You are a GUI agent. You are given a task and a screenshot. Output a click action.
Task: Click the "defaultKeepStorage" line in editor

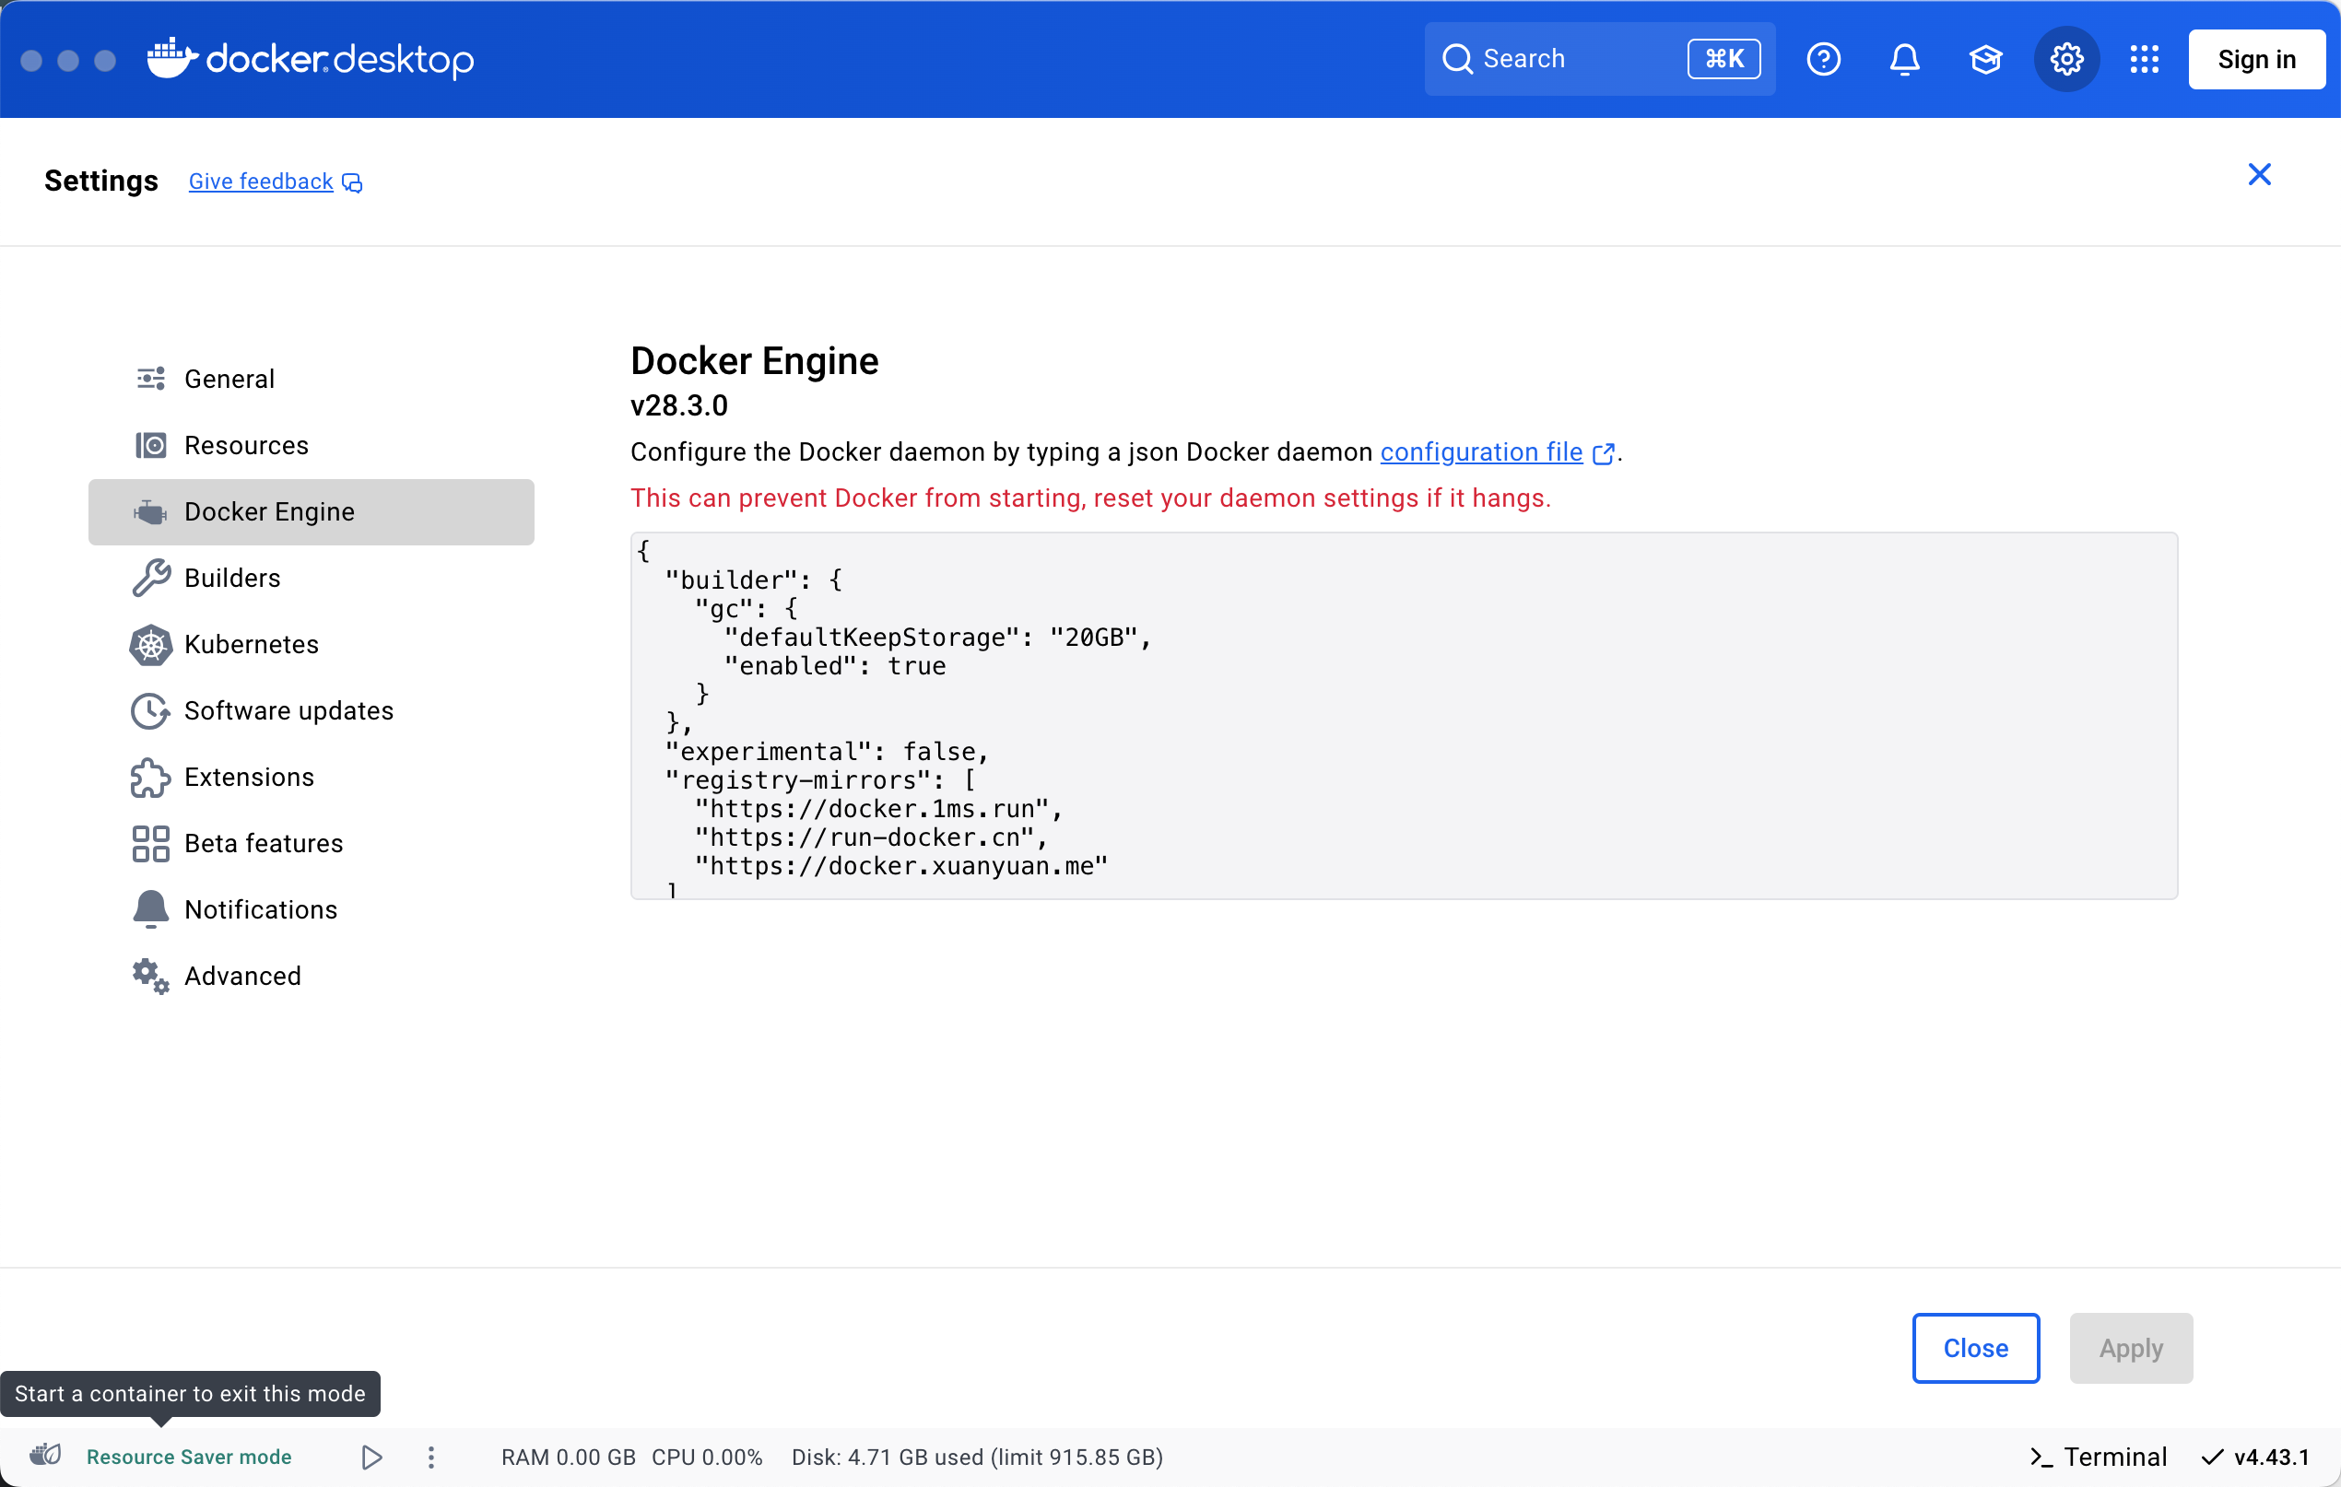point(937,638)
